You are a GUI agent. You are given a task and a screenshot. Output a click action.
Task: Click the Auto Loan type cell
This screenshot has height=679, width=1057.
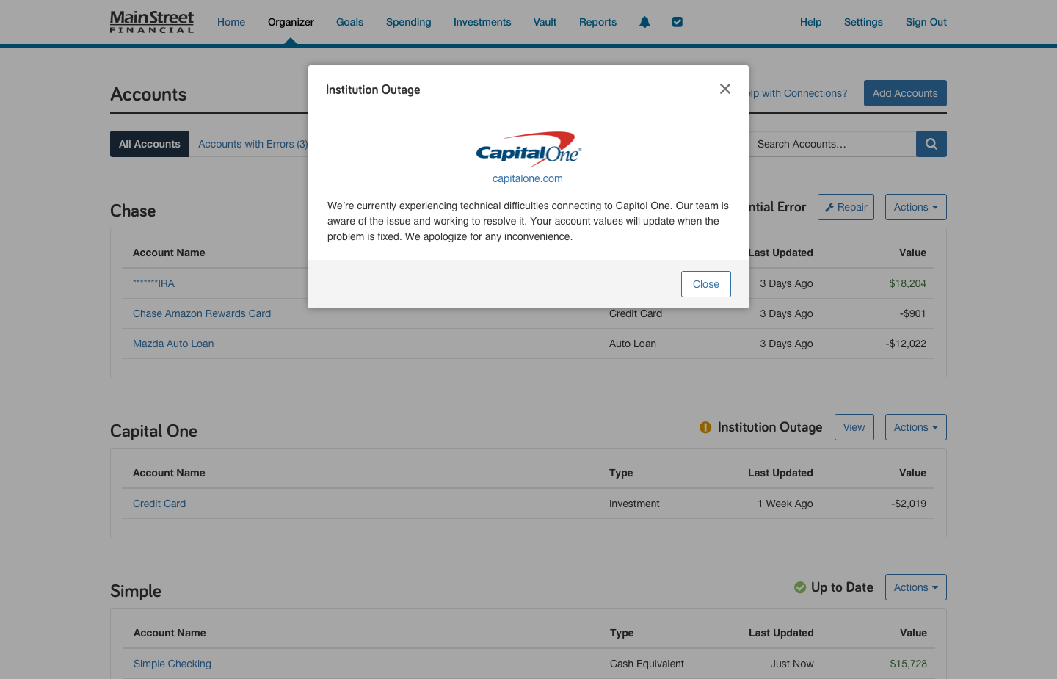tap(633, 344)
